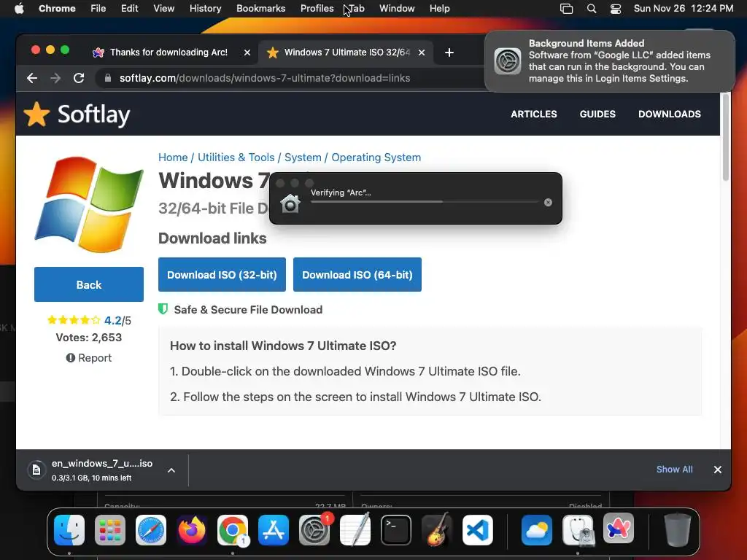Open GUIDES in site navigation
This screenshot has width=747, height=560.
coord(597,114)
